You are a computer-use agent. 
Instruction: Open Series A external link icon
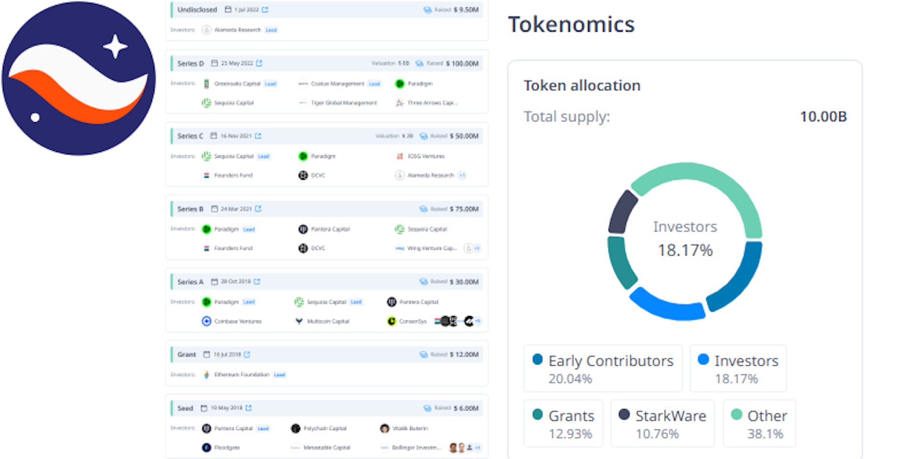coord(257,282)
